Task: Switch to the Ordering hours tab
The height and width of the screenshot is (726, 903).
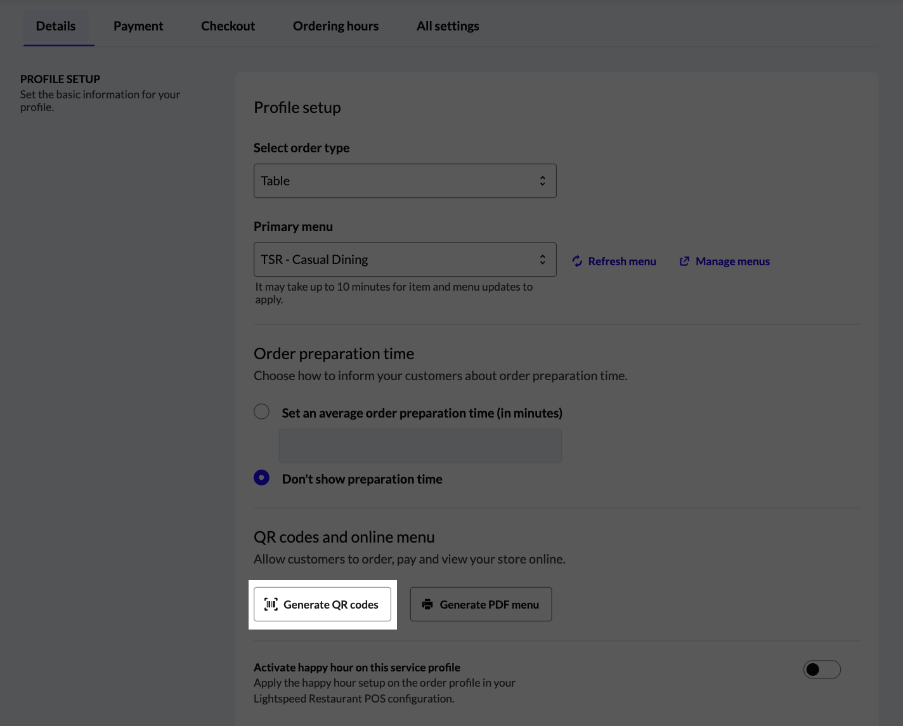Action: click(x=335, y=26)
